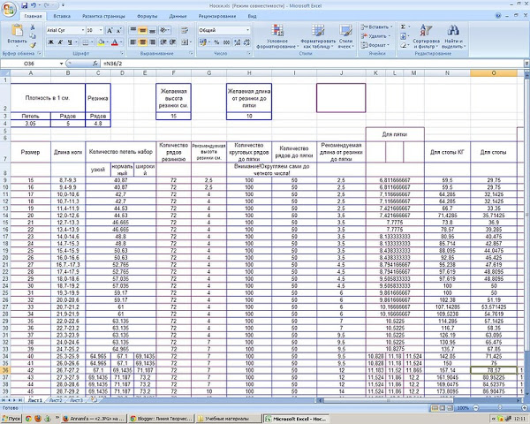Switch to the Вставка ribbon tab
This screenshot has width=530, height=424.
point(62,16)
